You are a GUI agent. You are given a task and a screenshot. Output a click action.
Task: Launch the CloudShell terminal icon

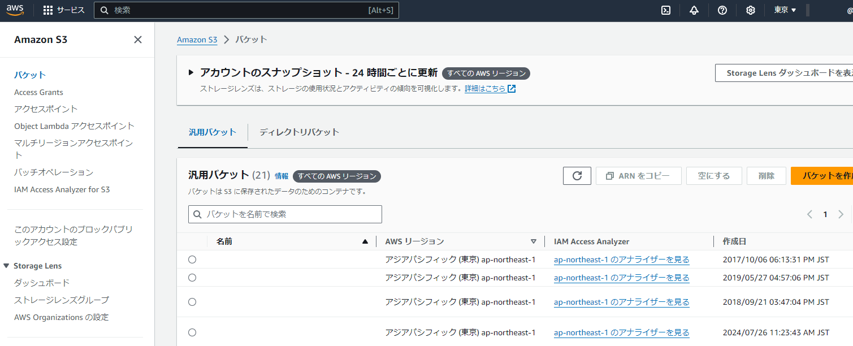coord(666,10)
